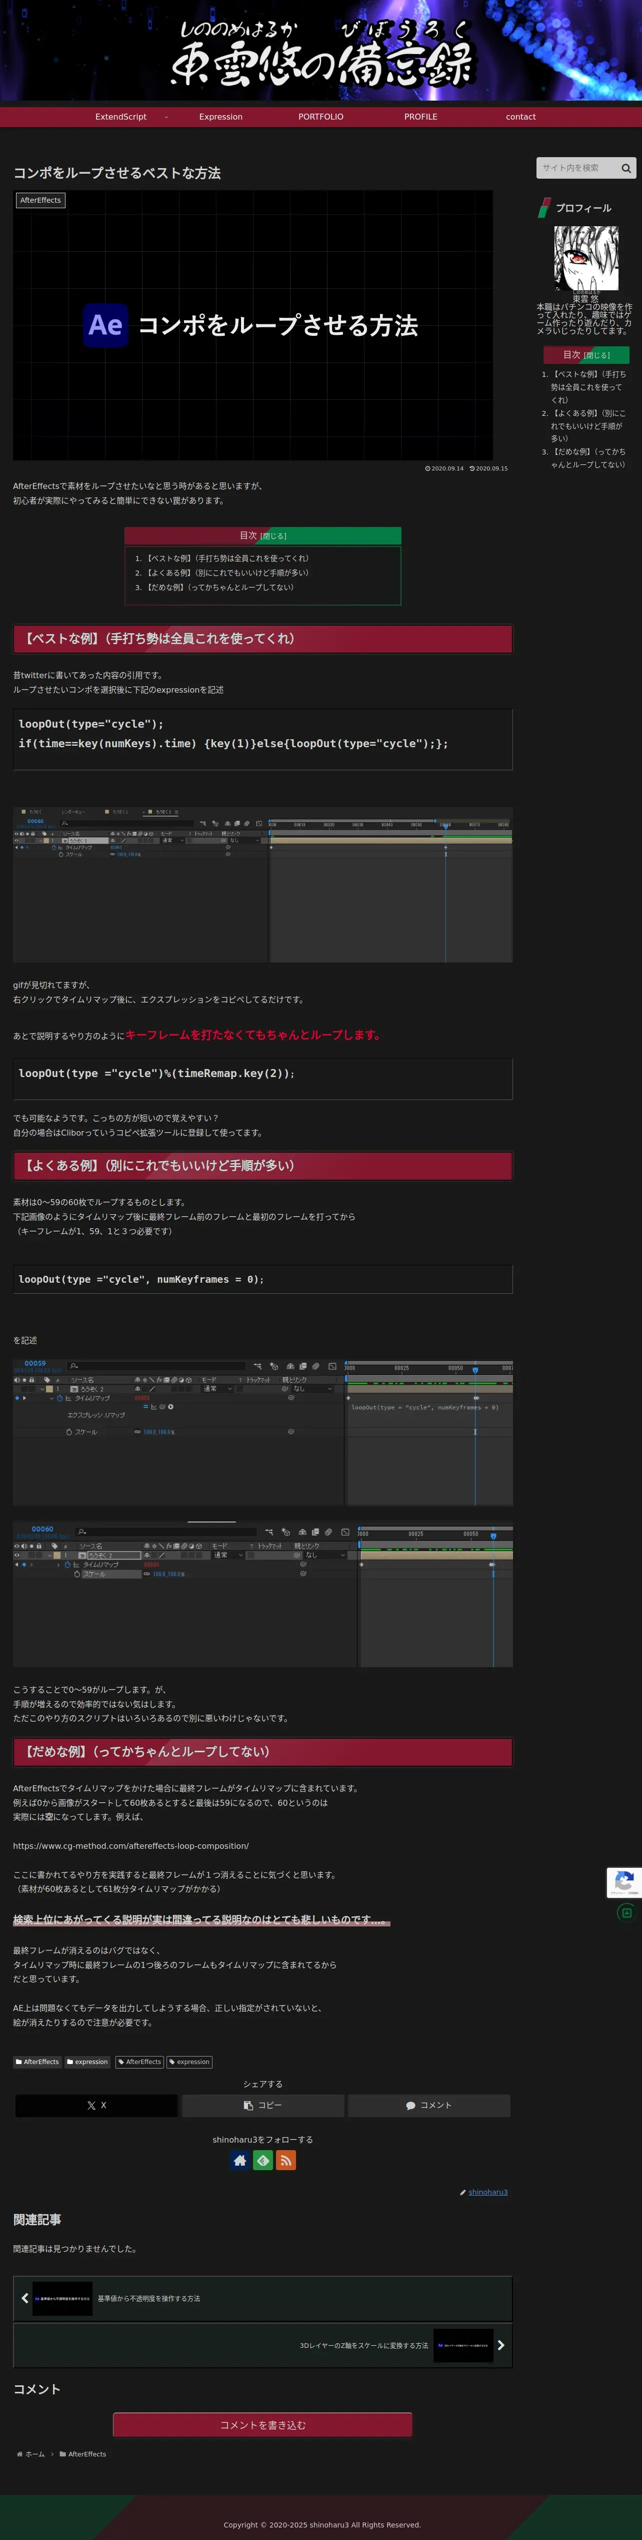Screen dimensions: 642x2540
Task: Open the AfterEffects category folder tag
Action: [x=38, y=2062]
